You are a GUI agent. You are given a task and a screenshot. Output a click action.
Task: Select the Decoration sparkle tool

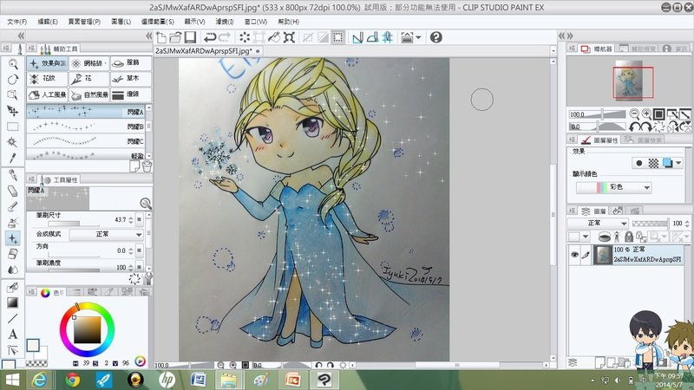[13, 238]
